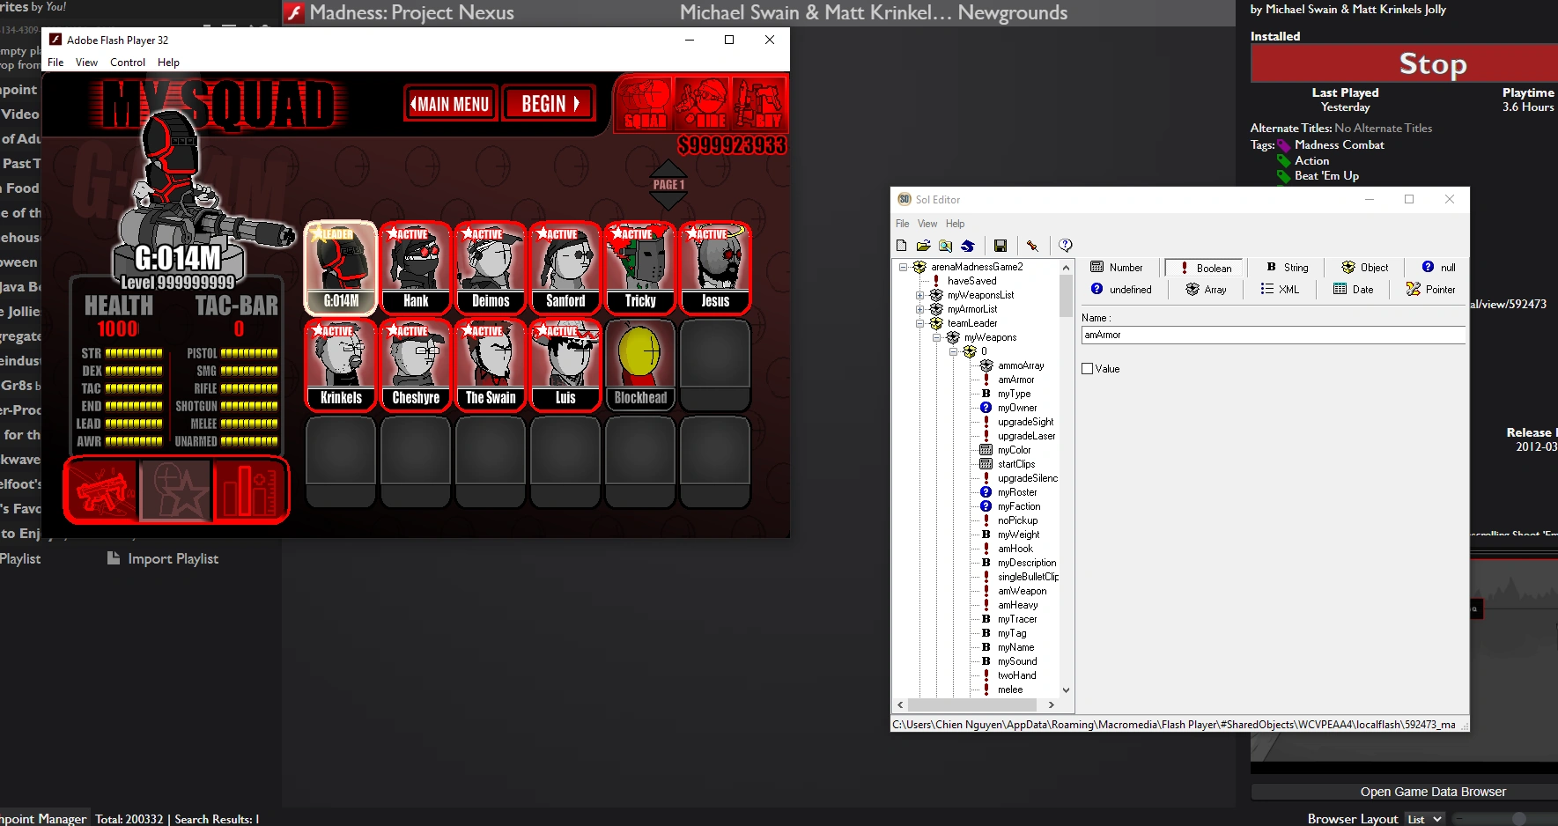Select the Deimos character card

491,268
